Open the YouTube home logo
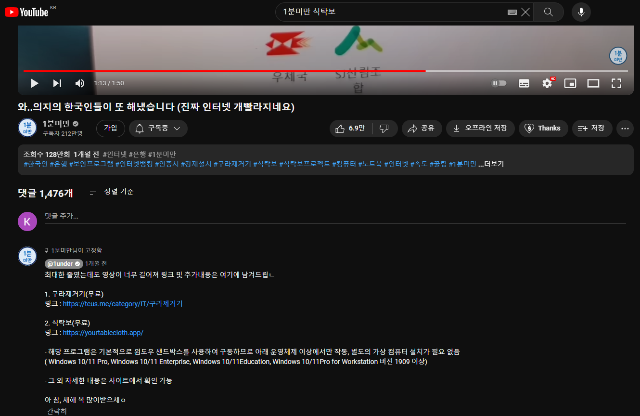This screenshot has width=640, height=416. 27,12
